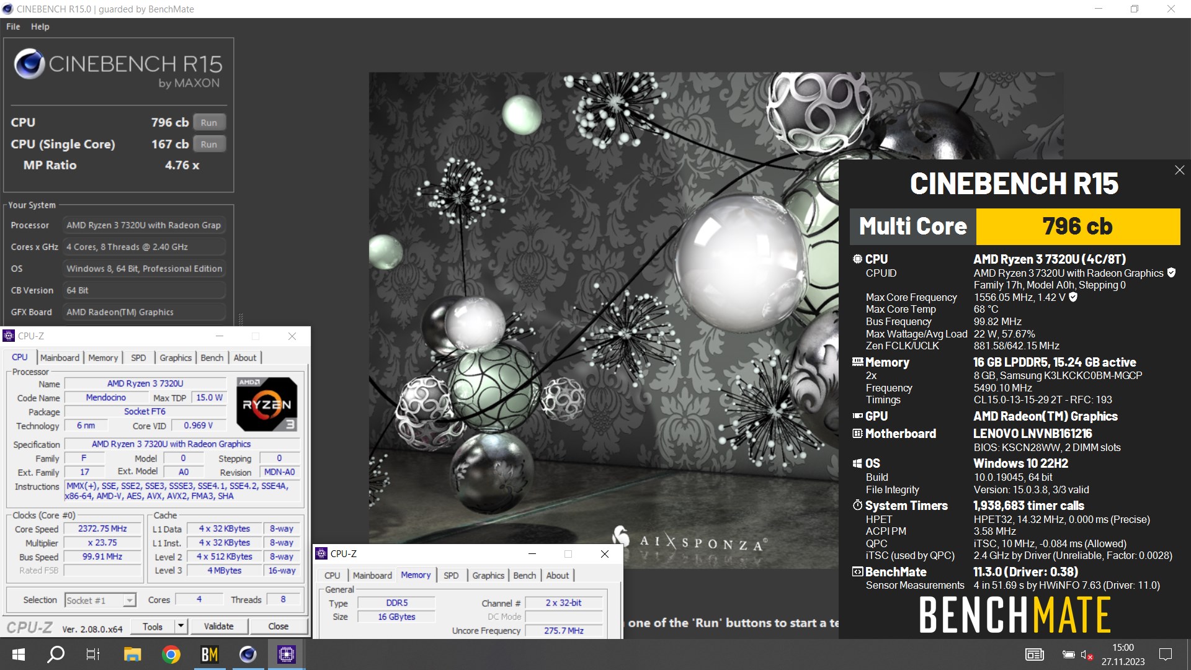Run the CPU Single Core benchmark

tap(209, 144)
